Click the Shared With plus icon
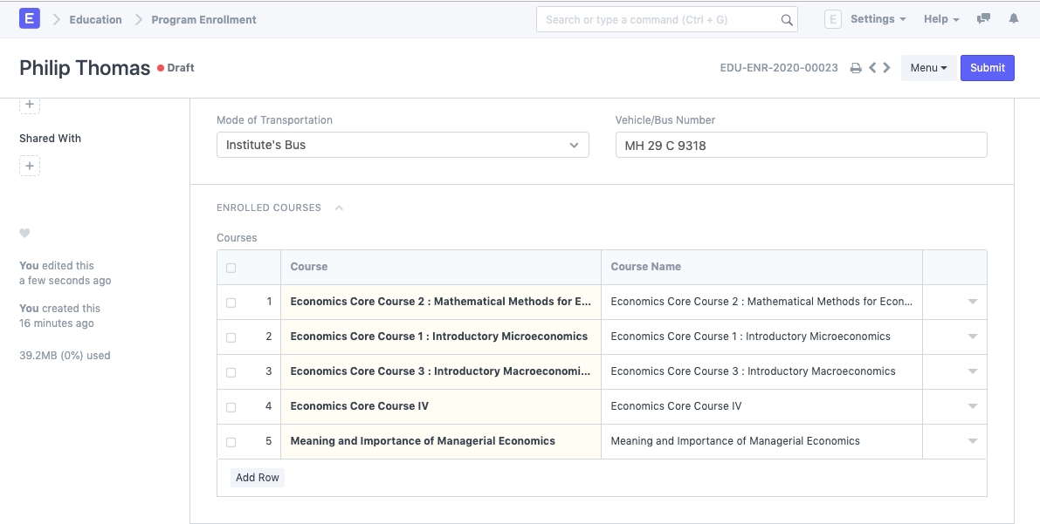This screenshot has height=524, width=1040. pos(30,166)
